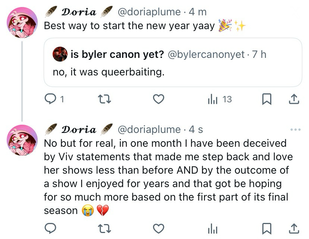Like the 'Best way to start' tweet

pyautogui.click(x=159, y=99)
